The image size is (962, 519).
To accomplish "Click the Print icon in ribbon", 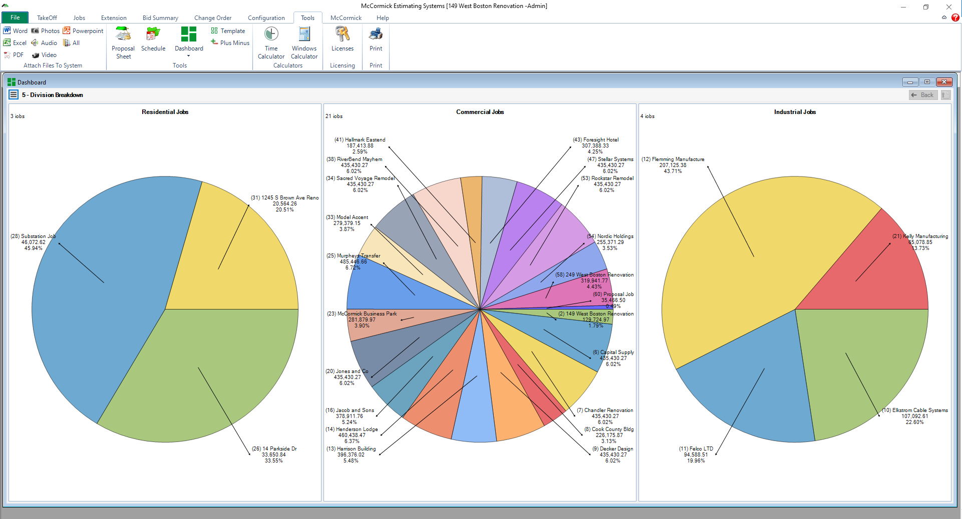I will 376,39.
